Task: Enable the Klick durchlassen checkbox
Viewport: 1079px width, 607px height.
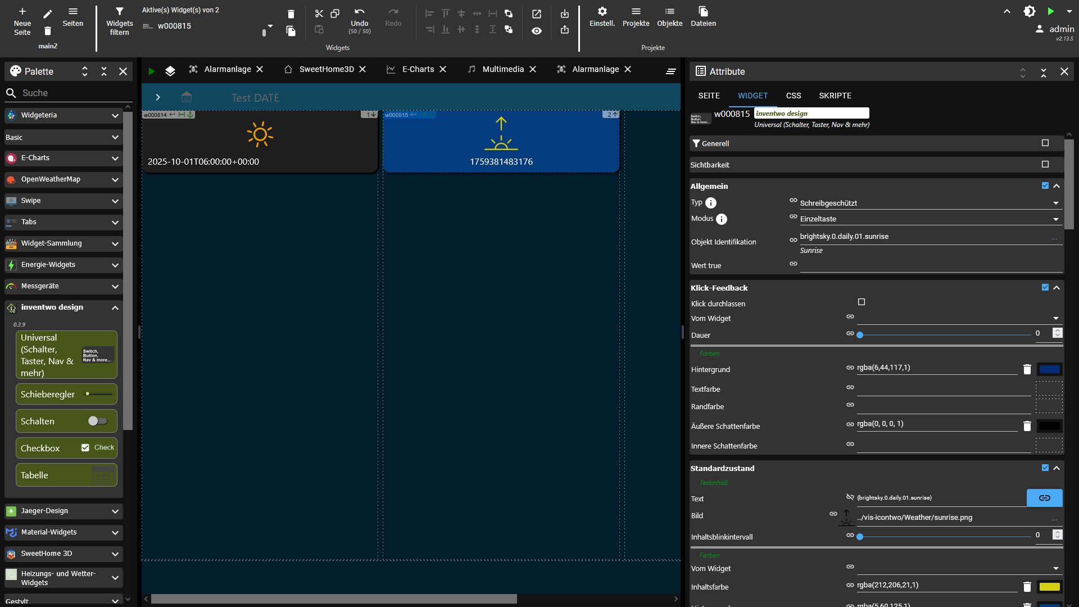Action: (862, 302)
